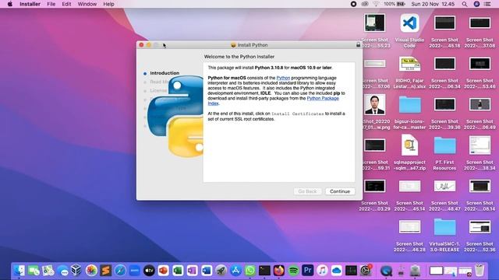
Task: Open WhatsApp from the Dock
Action: 250,271
